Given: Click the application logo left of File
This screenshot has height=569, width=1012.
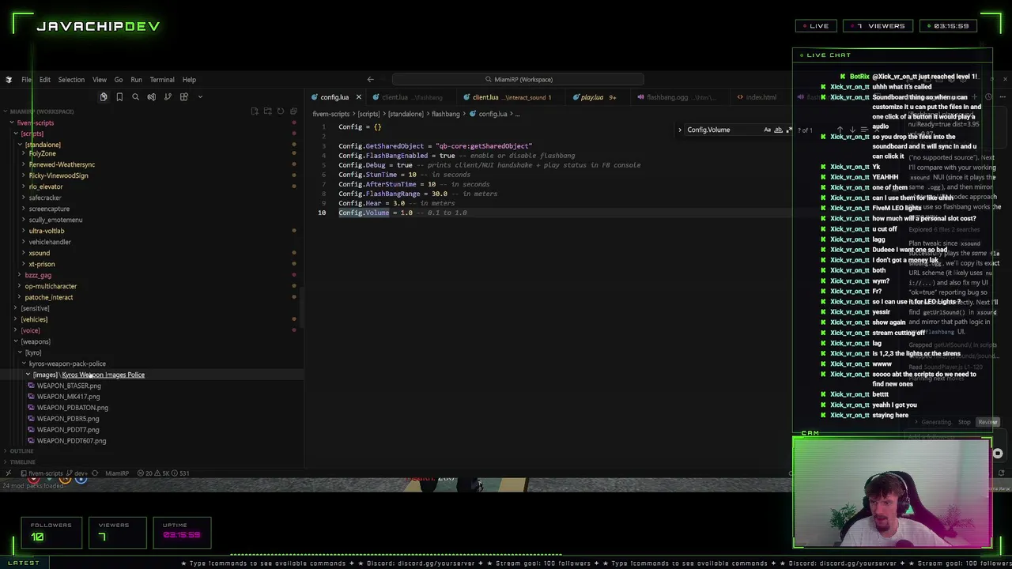Looking at the screenshot, I should [x=9, y=80].
